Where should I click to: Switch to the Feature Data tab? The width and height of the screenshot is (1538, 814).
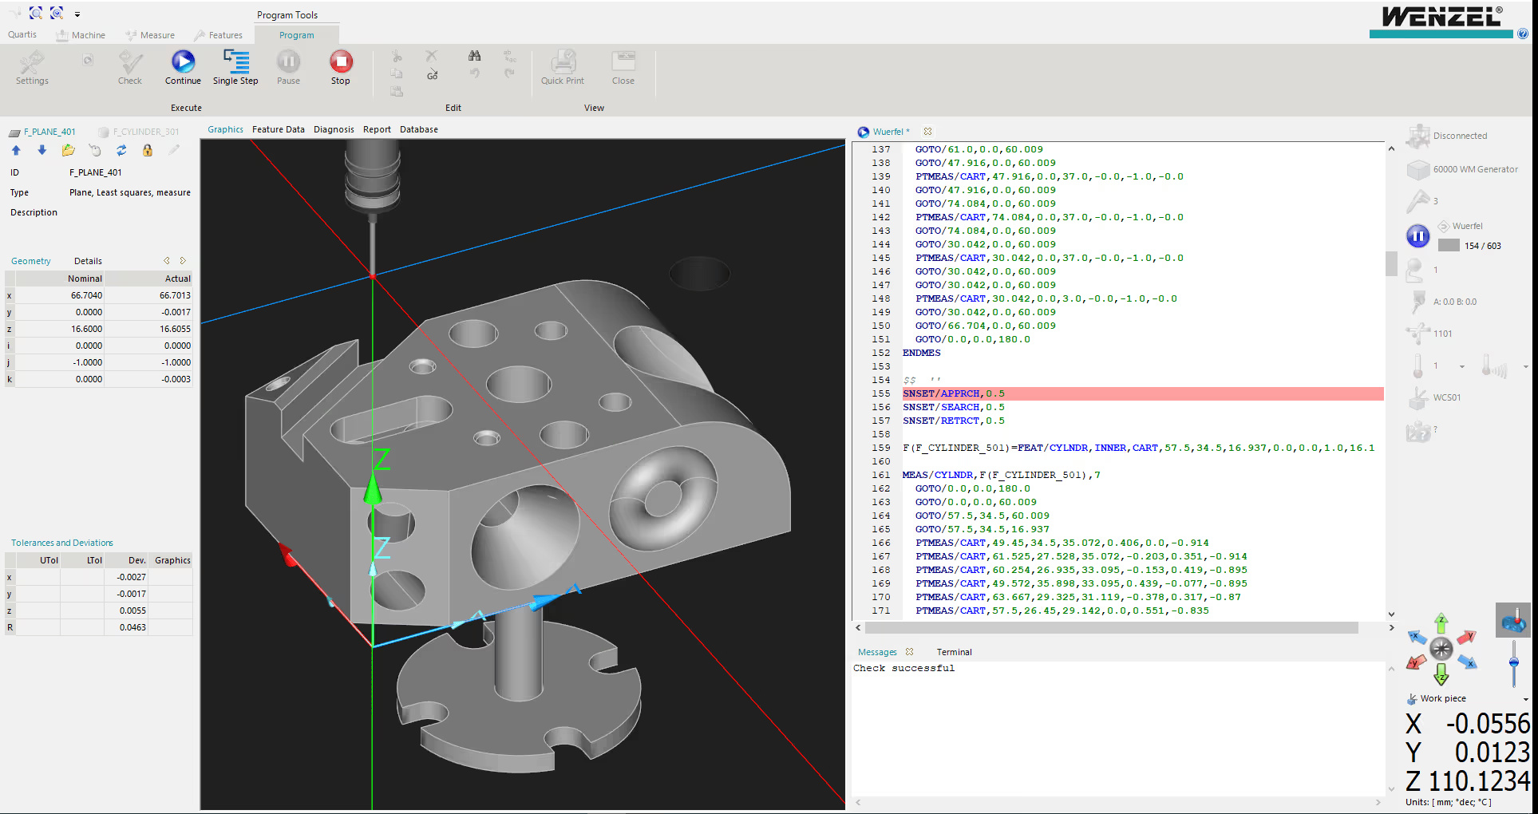278,129
